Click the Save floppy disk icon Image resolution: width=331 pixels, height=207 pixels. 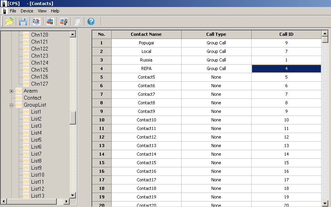(x=23, y=21)
